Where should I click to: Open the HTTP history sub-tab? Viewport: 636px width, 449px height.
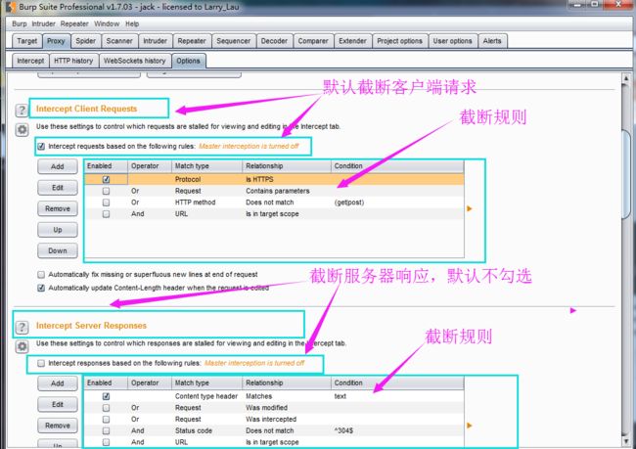click(73, 61)
